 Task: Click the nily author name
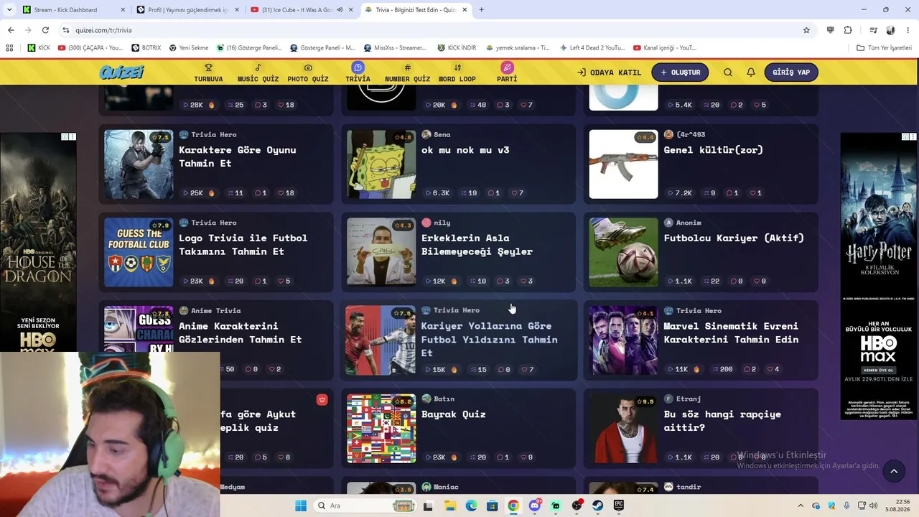click(x=442, y=223)
